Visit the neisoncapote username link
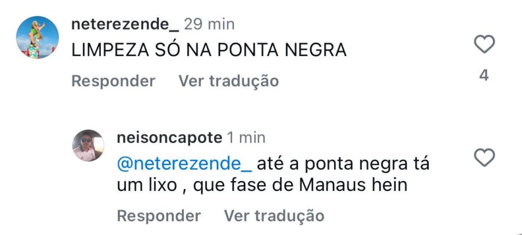Viewport: 522px width, 235px height. coord(169,138)
